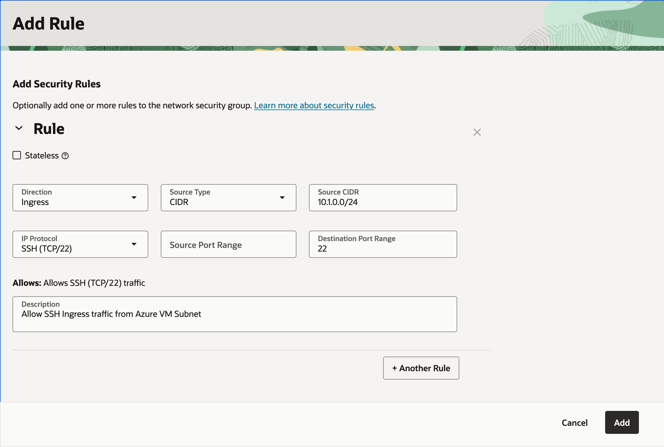
Task: Click the Source Port Range field
Action: point(228,244)
